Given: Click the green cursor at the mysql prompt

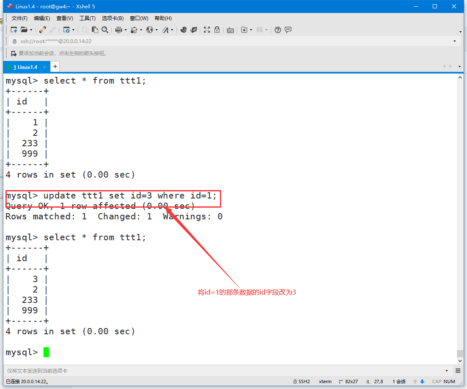Looking at the screenshot, I should pyautogui.click(x=46, y=352).
